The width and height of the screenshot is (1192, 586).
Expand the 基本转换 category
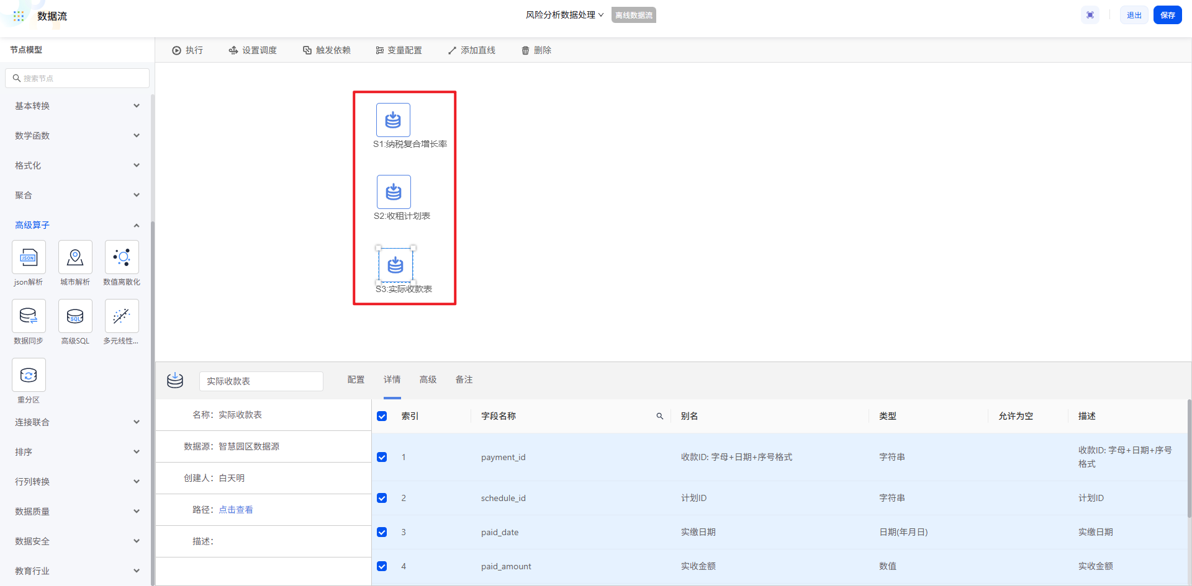[x=77, y=106]
